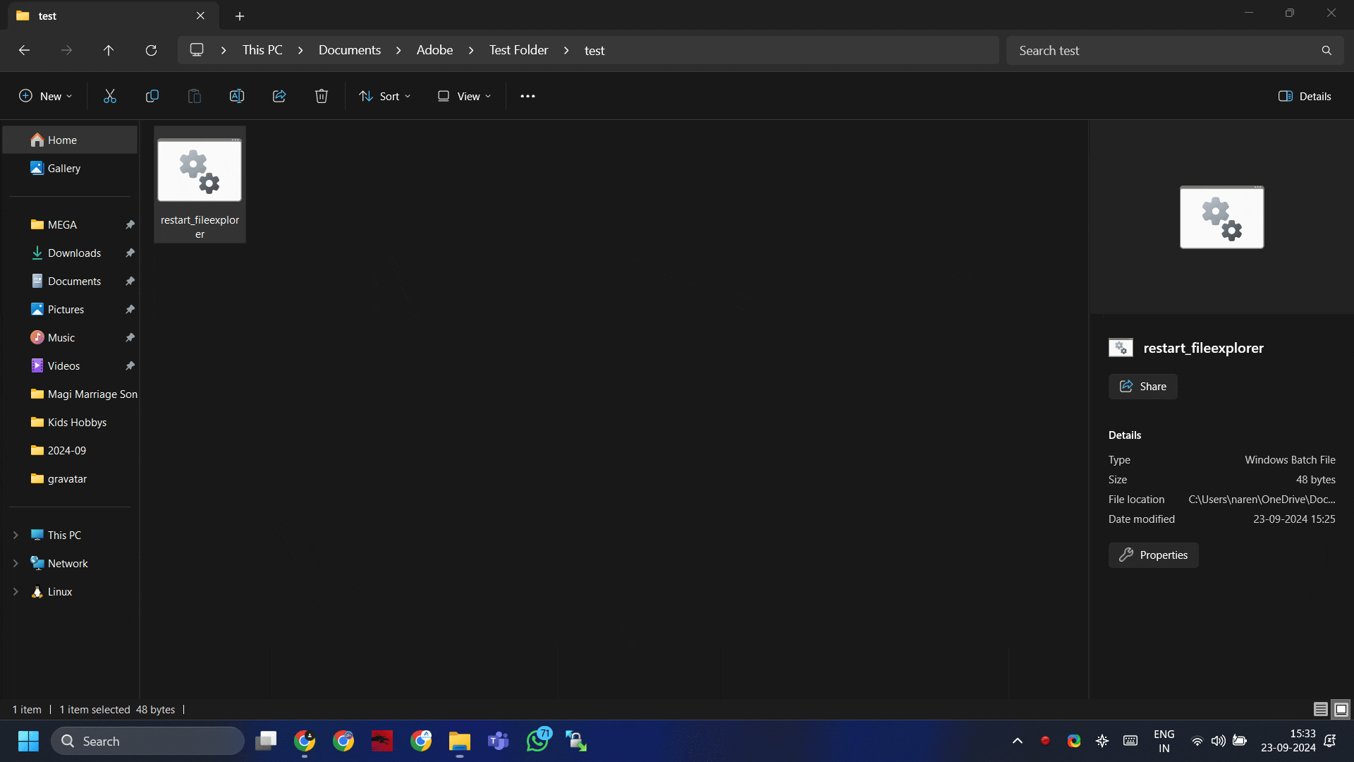Navigate to Documents in breadcrumb menu
This screenshot has height=762, width=1354.
point(350,50)
